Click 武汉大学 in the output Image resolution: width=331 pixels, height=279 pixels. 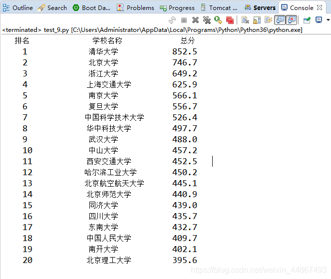click(103, 139)
